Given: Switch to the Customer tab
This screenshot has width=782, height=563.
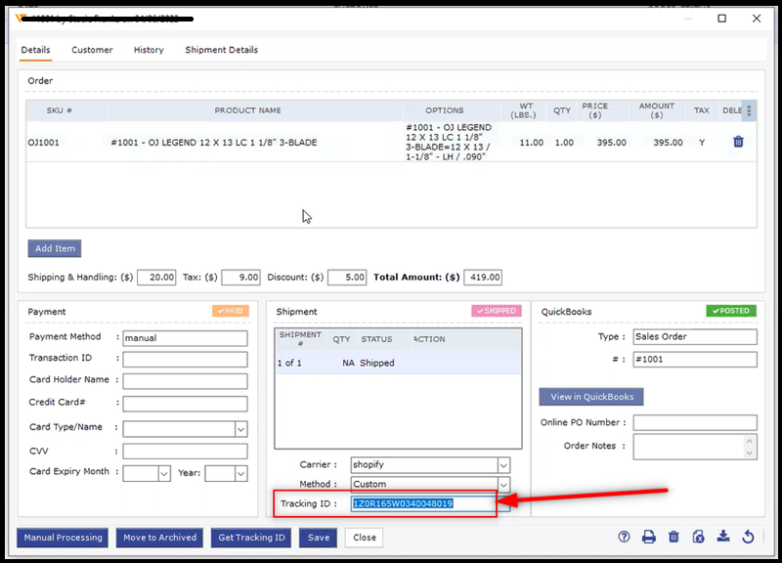Looking at the screenshot, I should (x=92, y=50).
